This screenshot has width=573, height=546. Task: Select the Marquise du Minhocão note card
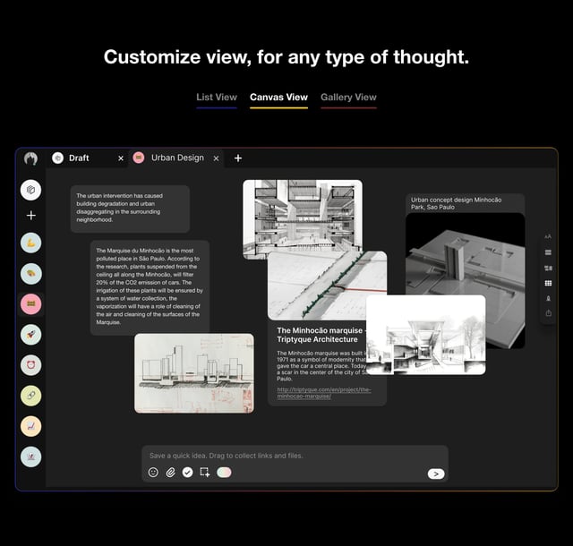point(150,287)
